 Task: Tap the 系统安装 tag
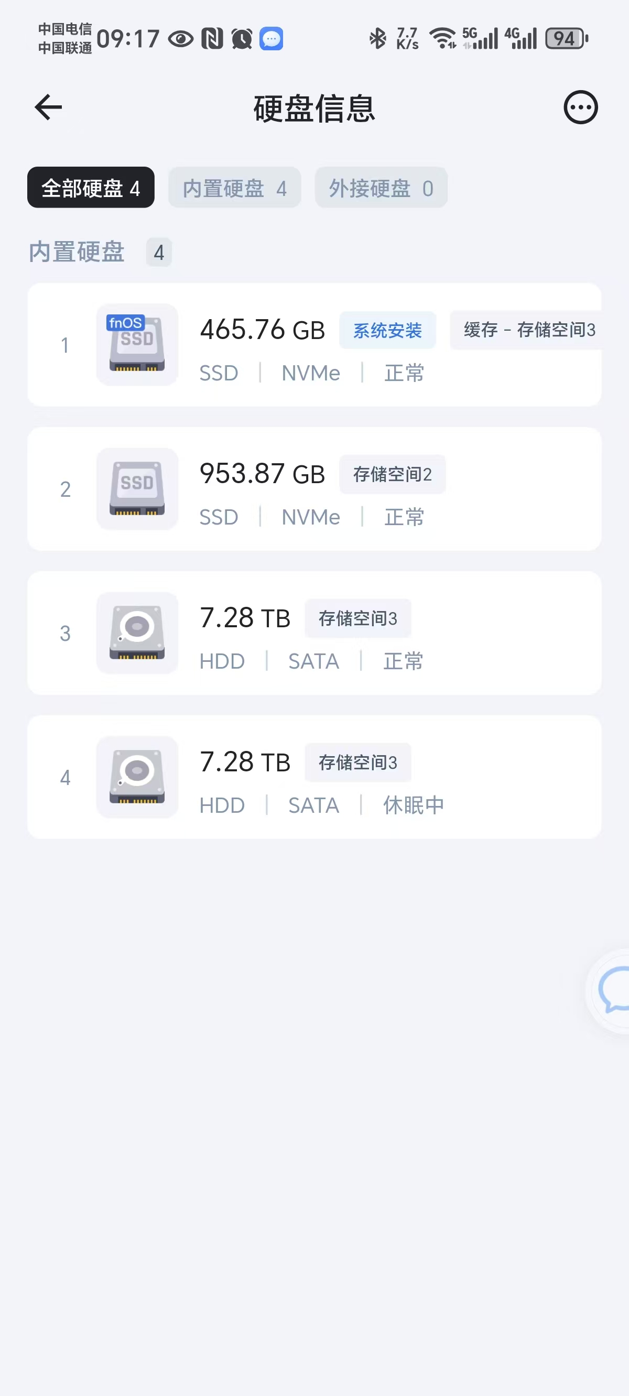[x=387, y=330]
